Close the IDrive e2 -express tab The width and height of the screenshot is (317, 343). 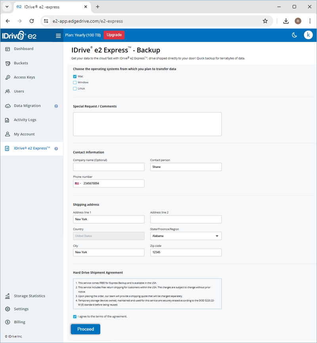86,7
